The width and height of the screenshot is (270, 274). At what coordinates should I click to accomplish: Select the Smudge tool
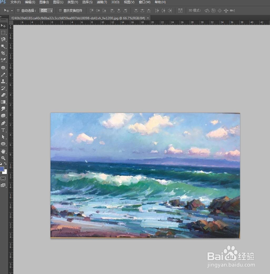(x=3, y=109)
